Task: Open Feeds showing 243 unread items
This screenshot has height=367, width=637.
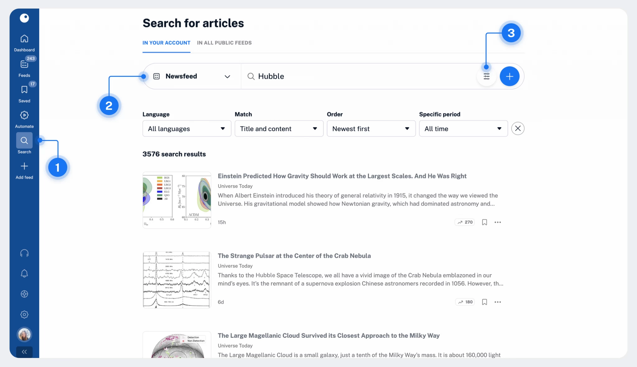Action: pyautogui.click(x=24, y=66)
